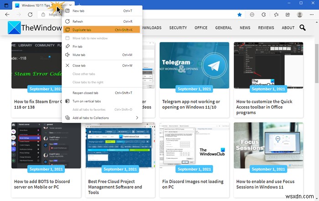Open Cloud Project Management article thumbnail
Image resolution: width=319 pixels, height=201 pixels.
(x=120, y=145)
